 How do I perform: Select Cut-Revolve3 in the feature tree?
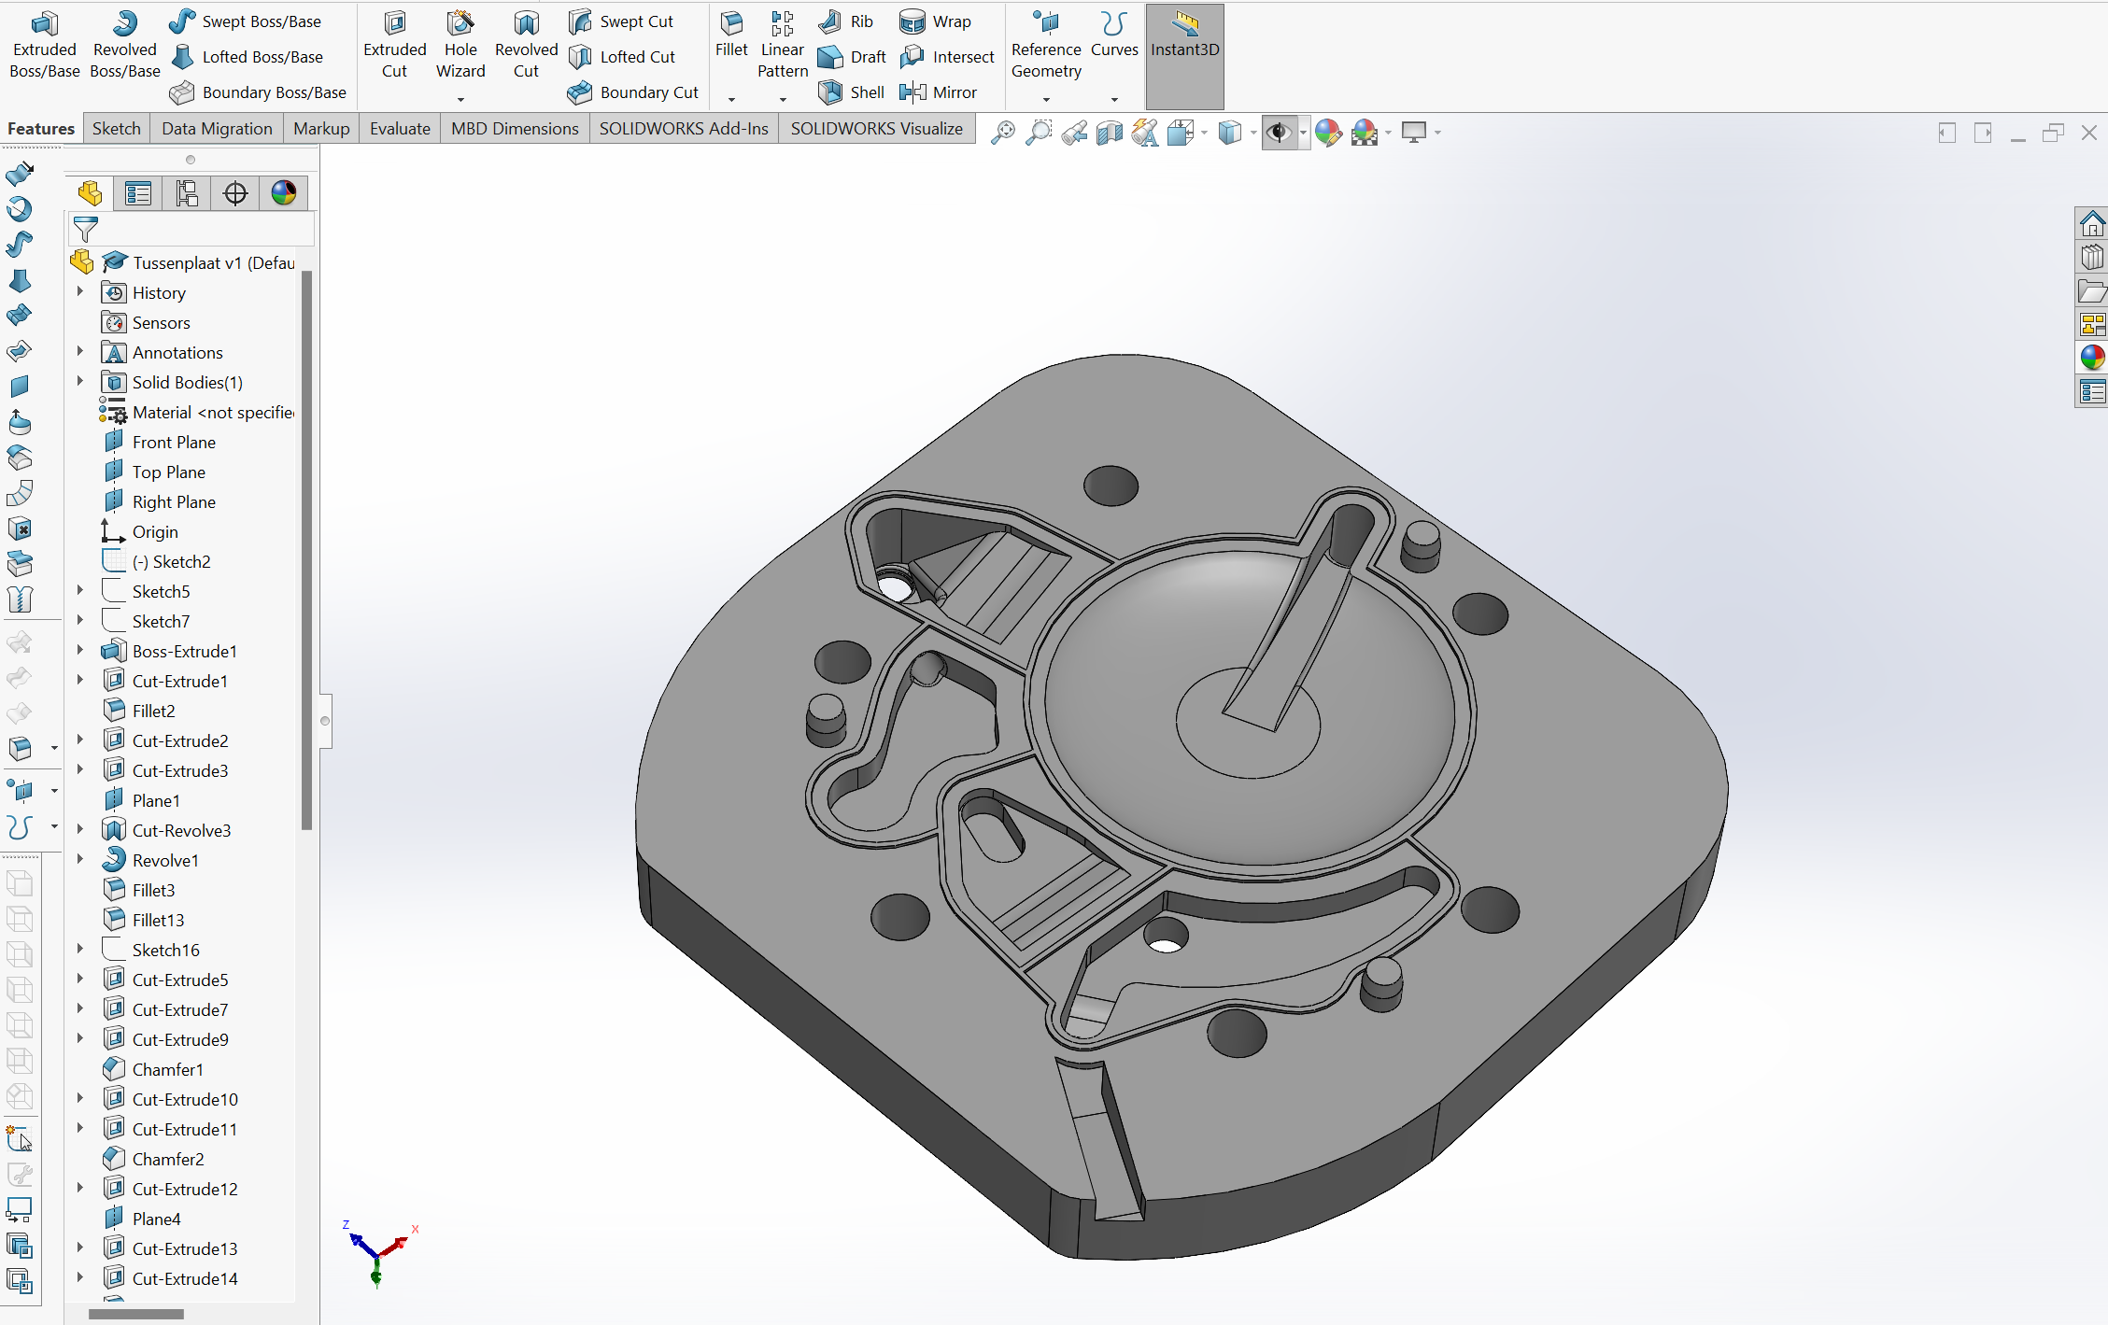181,830
